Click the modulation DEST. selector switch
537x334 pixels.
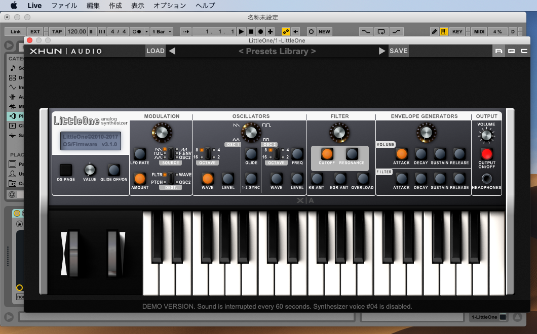(x=171, y=179)
